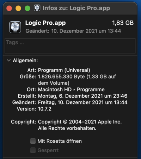This screenshot has height=159, width=141.
Task: Click the Mit Rosetta öffnen label
Action: pyautogui.click(x=60, y=141)
